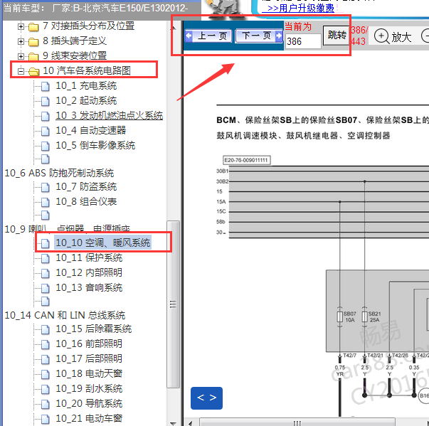
Task: Open 10_17 后部照明 page
Action: 89,358
